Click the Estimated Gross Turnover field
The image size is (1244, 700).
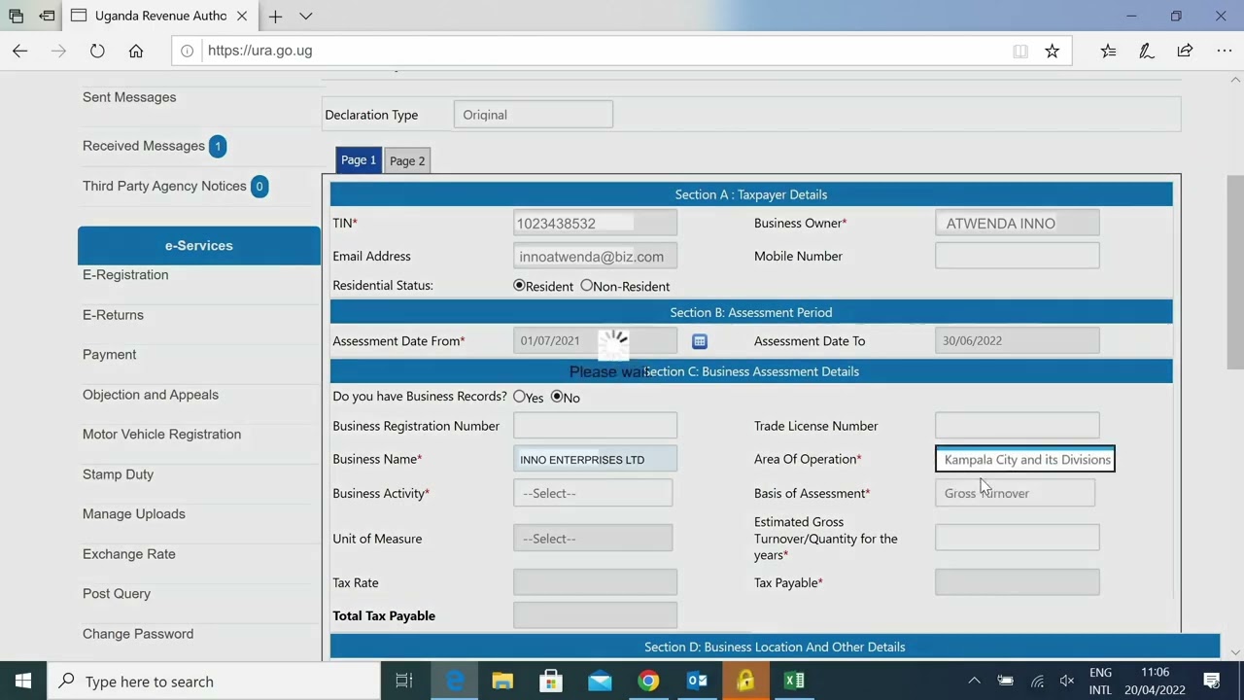[x=1017, y=539]
